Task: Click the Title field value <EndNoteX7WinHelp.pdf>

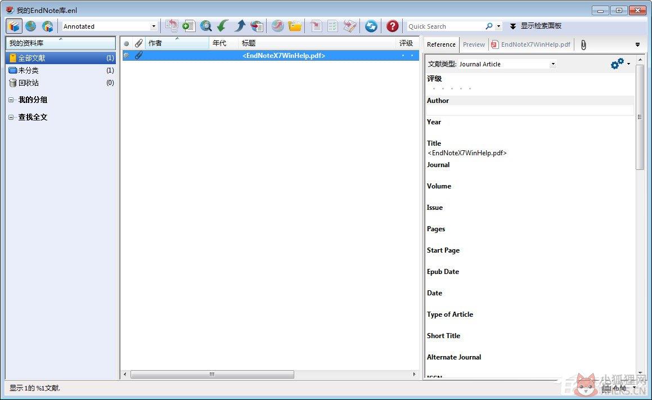Action: pyautogui.click(x=467, y=153)
